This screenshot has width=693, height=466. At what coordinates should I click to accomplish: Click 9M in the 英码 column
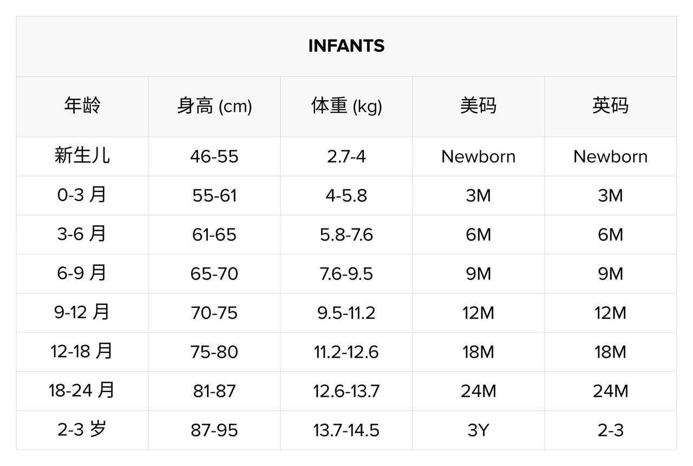coord(611,274)
